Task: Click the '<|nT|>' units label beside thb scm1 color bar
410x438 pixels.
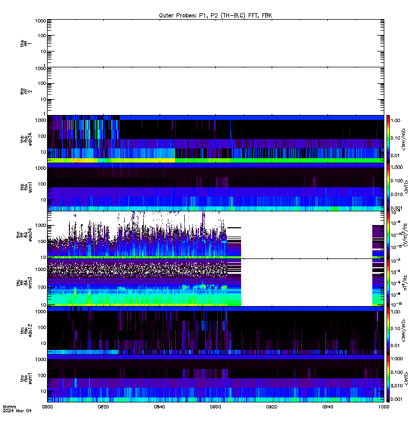Action: (x=406, y=187)
